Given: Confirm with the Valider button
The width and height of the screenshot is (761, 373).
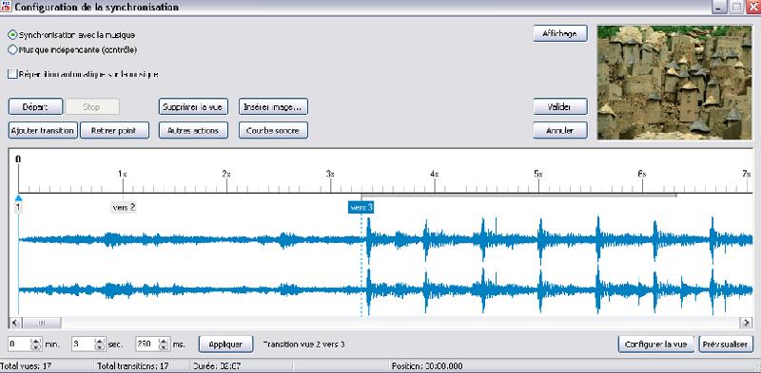Looking at the screenshot, I should pos(560,106).
